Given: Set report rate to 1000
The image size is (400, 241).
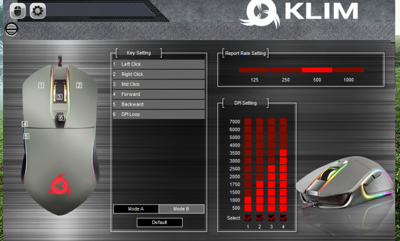Looking at the screenshot, I should point(349,70).
